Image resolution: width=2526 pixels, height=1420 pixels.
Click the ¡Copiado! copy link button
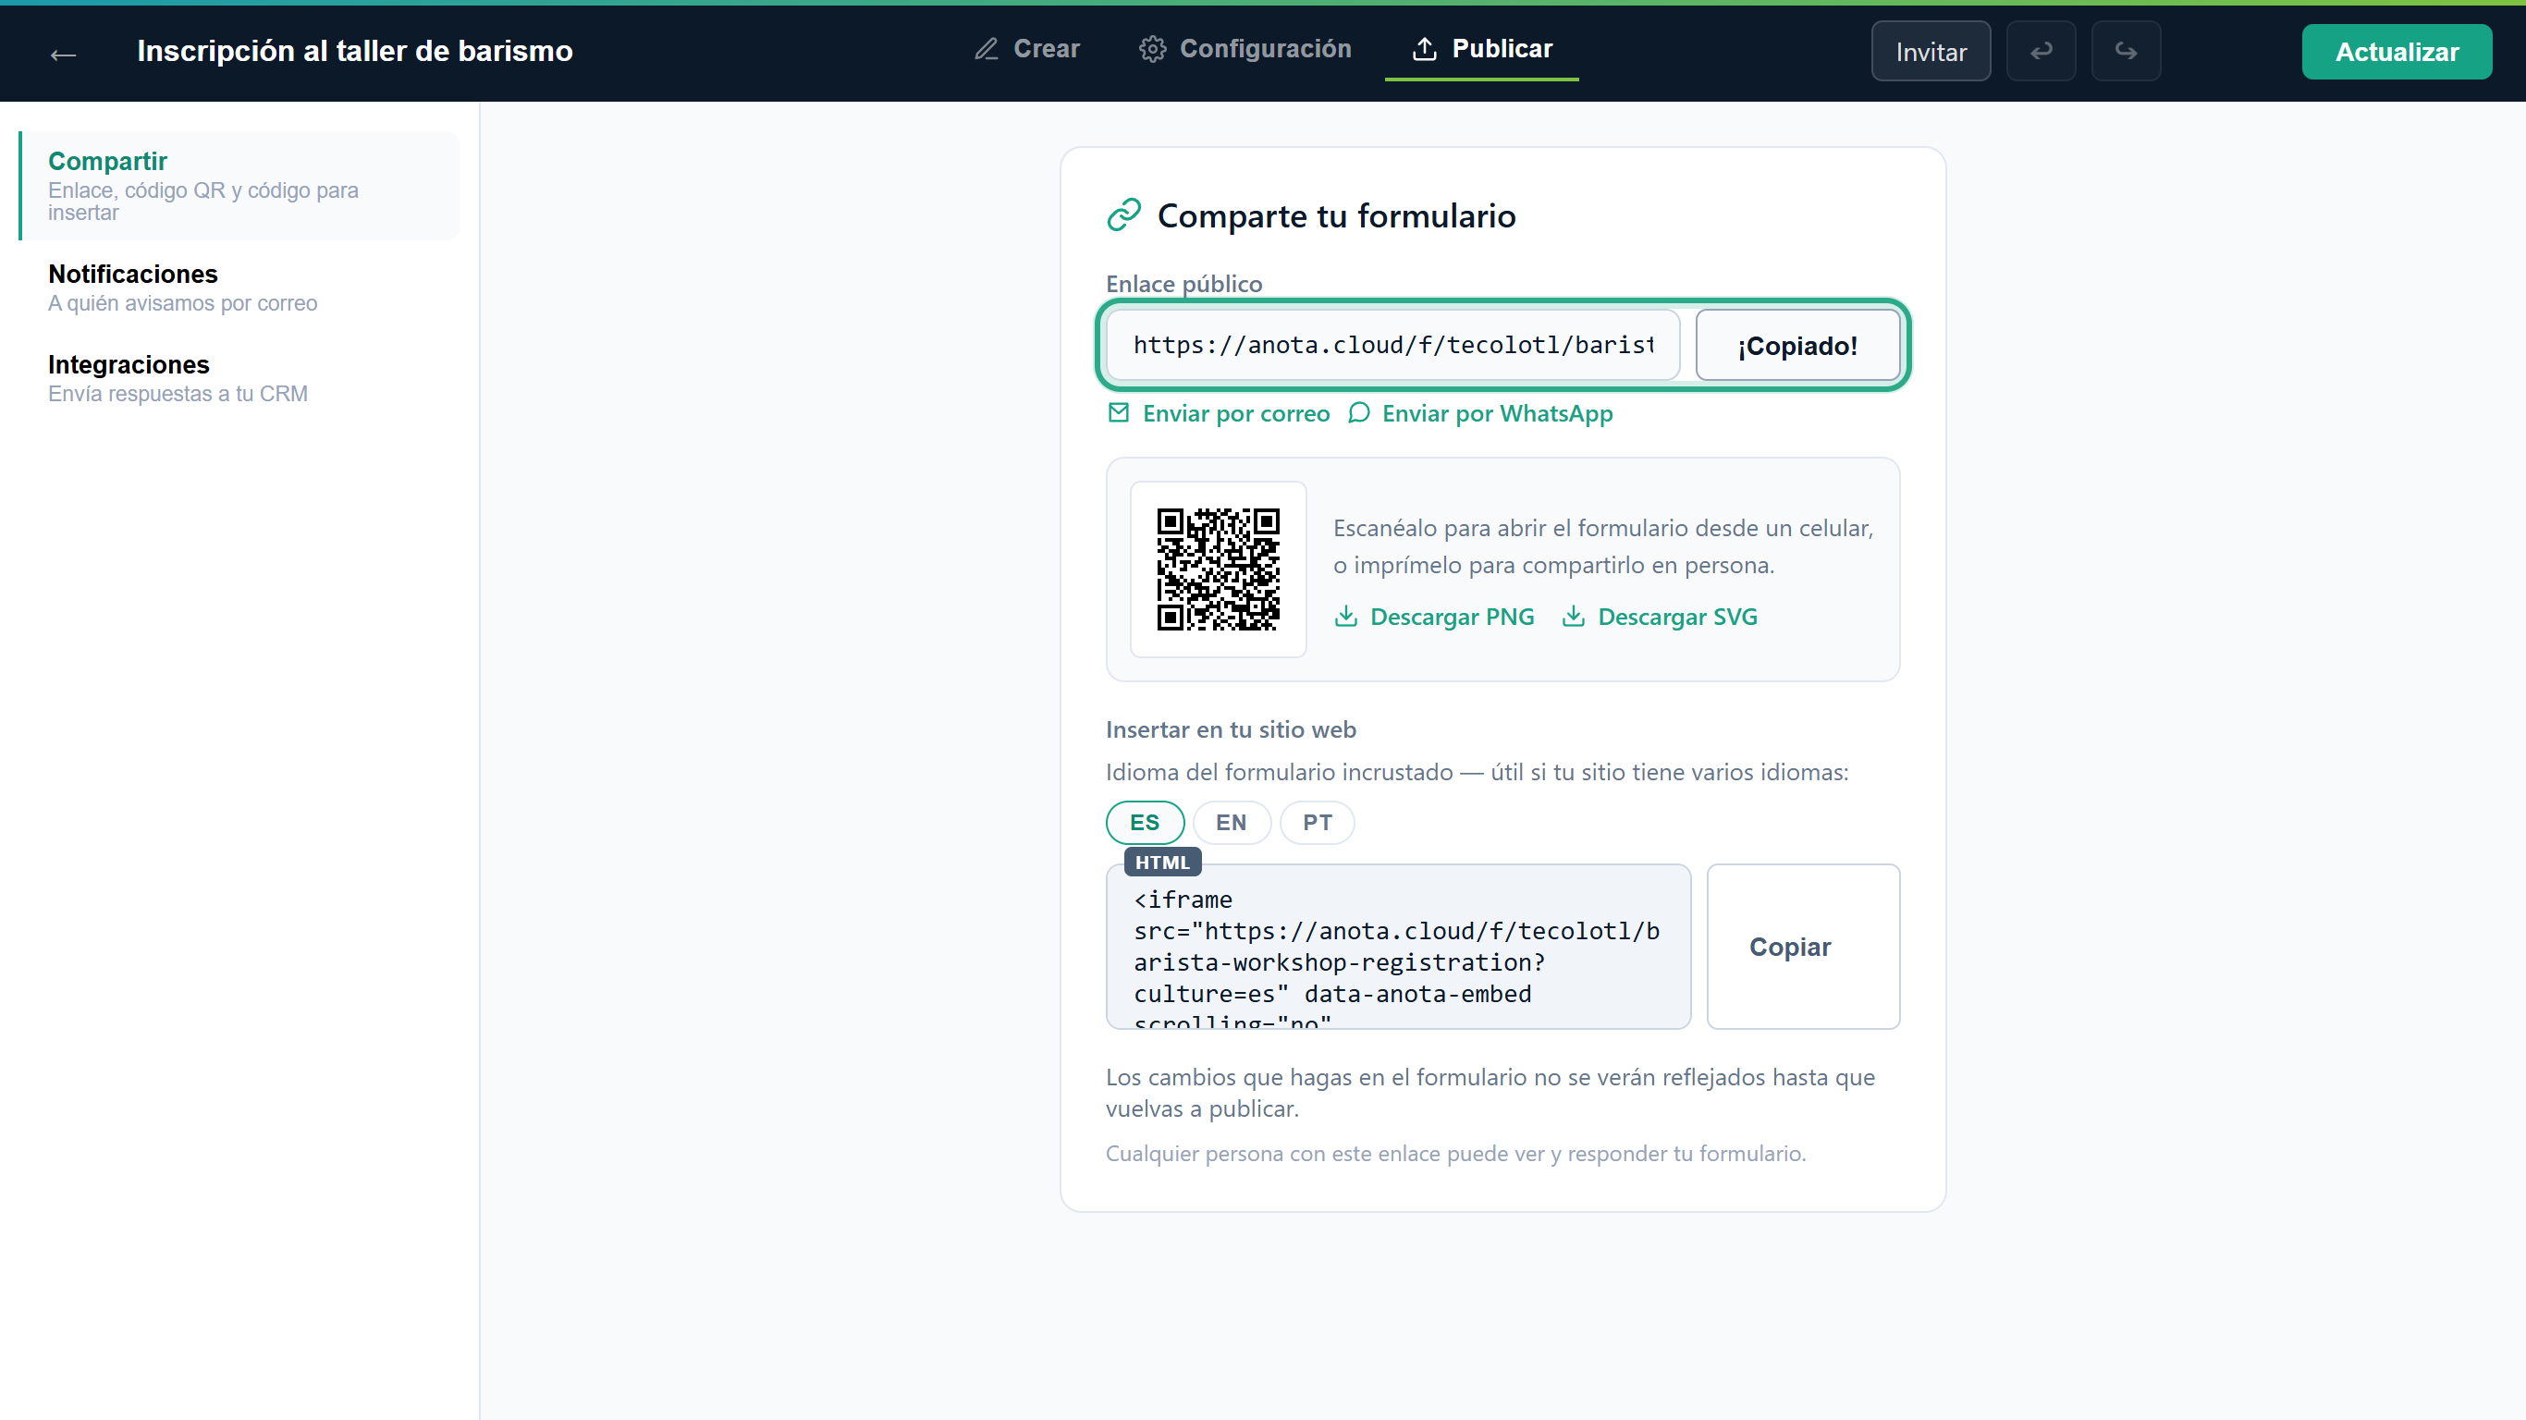point(1797,345)
